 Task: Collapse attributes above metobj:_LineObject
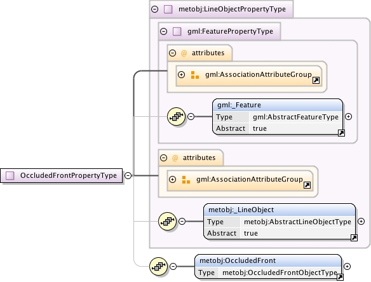click(163, 158)
